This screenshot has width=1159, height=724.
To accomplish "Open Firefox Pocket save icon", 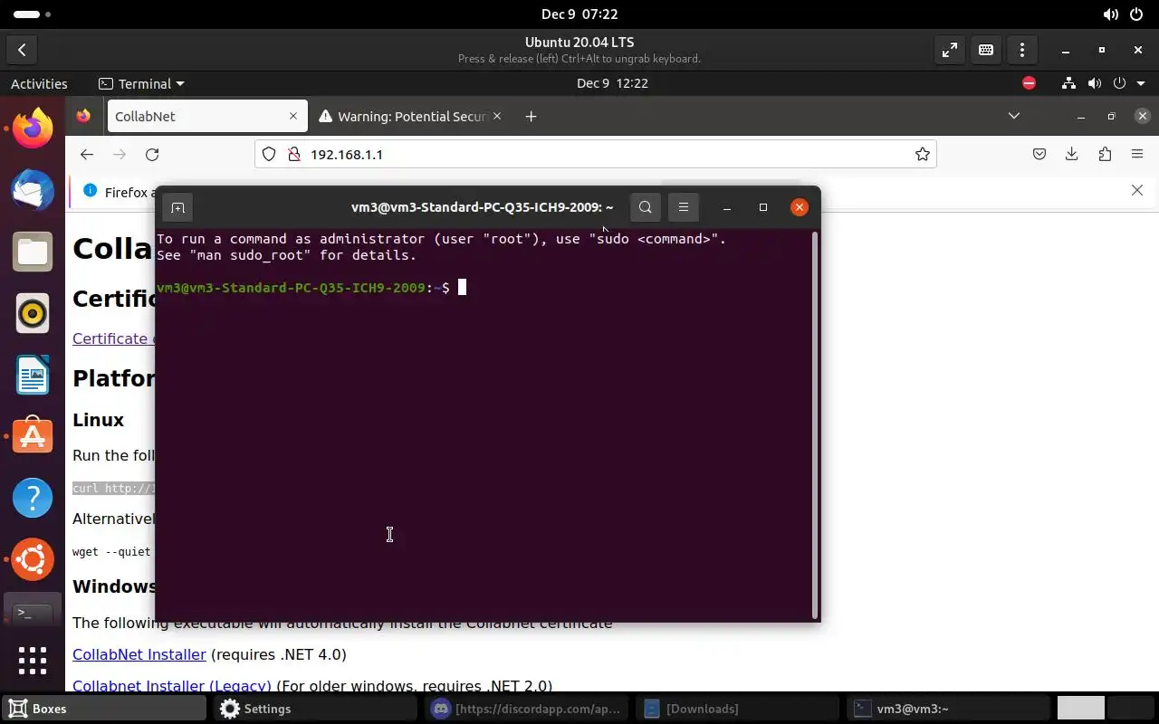I will (x=1039, y=155).
